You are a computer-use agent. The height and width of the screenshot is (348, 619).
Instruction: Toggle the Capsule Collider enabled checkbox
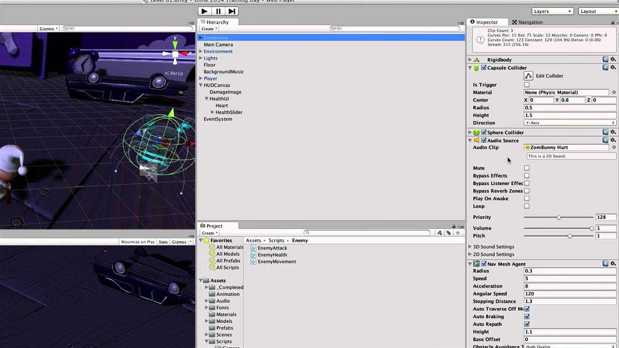pyautogui.click(x=484, y=68)
